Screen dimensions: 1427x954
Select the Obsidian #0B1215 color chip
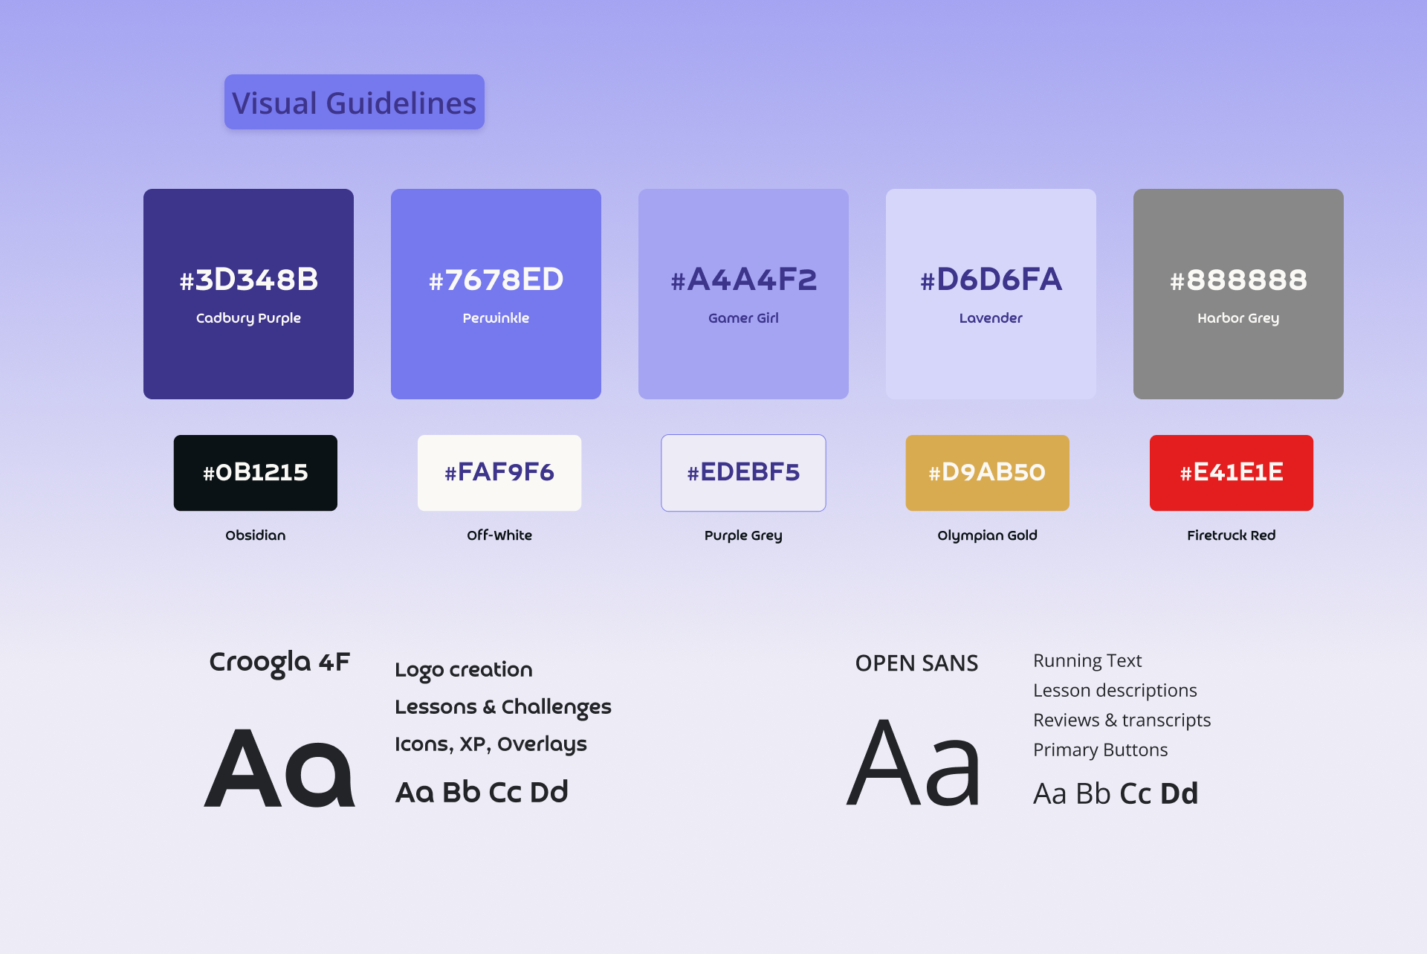(256, 473)
